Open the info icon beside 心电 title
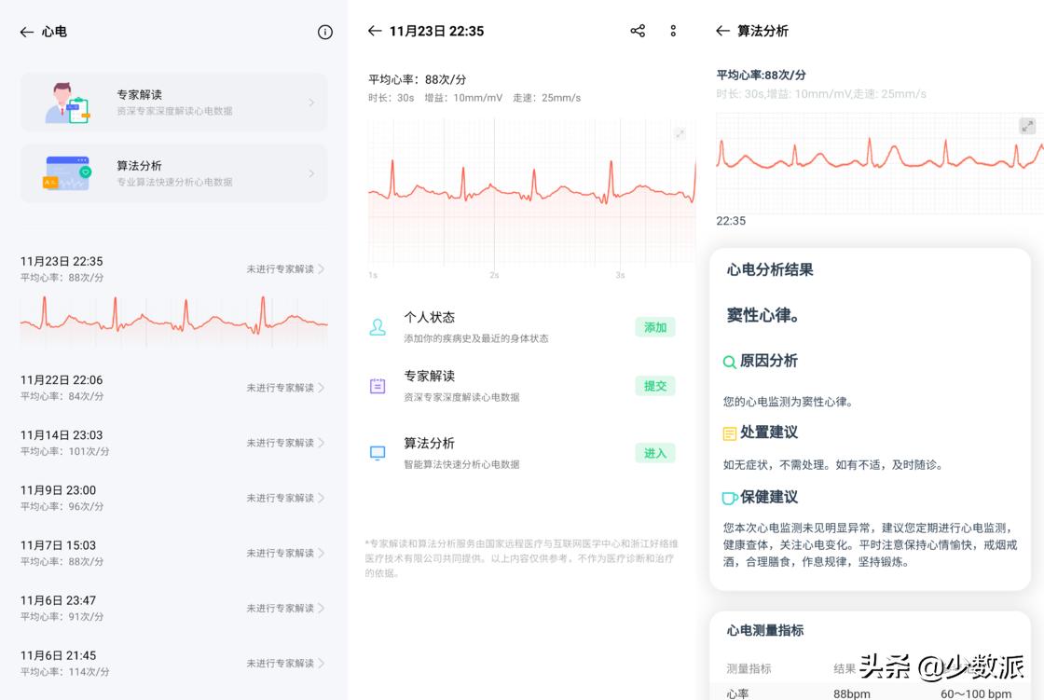The image size is (1044, 700). tap(324, 32)
